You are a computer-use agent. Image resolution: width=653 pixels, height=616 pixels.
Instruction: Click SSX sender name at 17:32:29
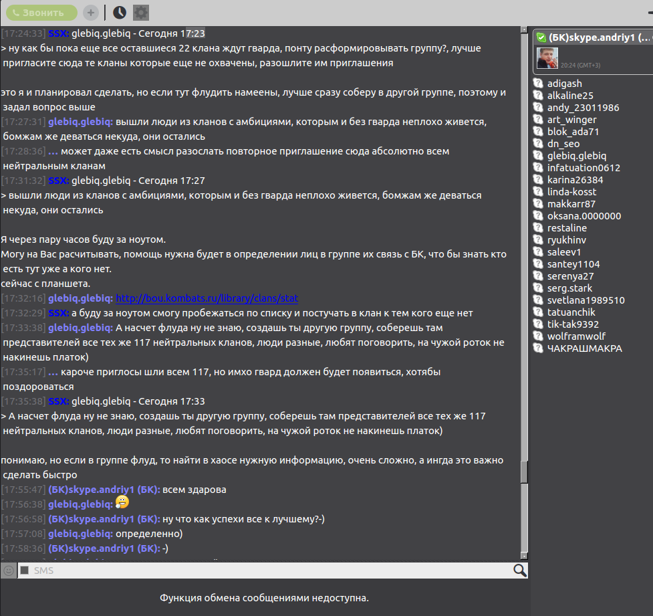point(59,313)
